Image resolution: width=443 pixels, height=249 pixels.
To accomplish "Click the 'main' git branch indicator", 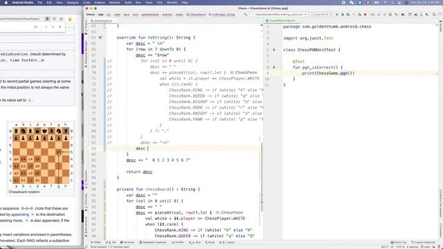I will coord(426,247).
